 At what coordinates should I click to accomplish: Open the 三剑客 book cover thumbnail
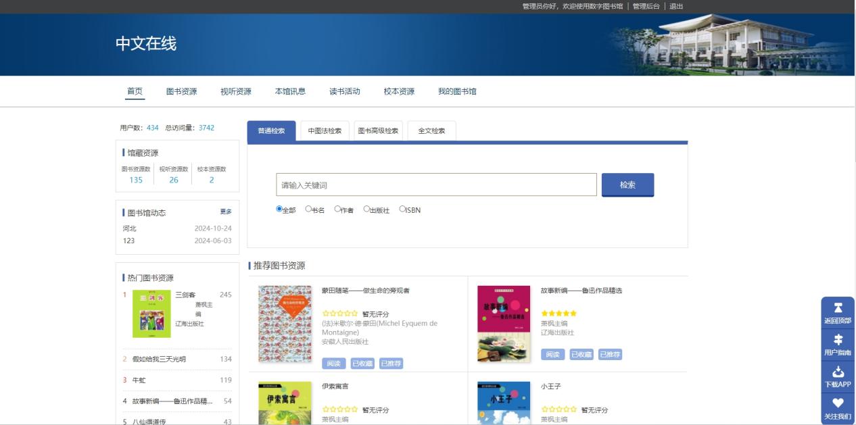[x=151, y=314]
